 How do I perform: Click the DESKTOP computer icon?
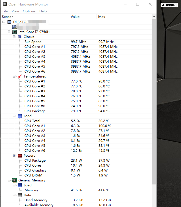(x=9, y=22)
